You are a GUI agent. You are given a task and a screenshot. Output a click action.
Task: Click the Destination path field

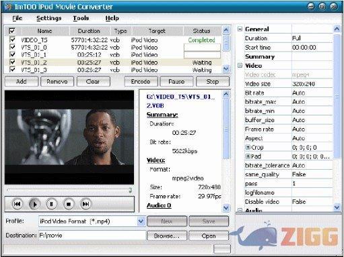click(92, 236)
